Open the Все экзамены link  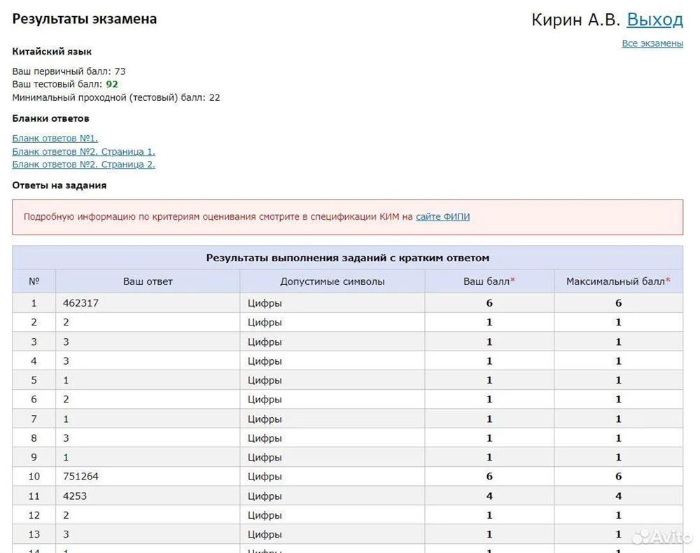pos(652,43)
